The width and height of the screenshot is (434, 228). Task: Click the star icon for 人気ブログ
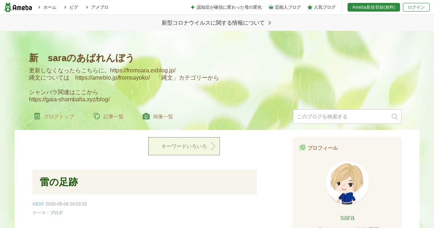click(310, 7)
